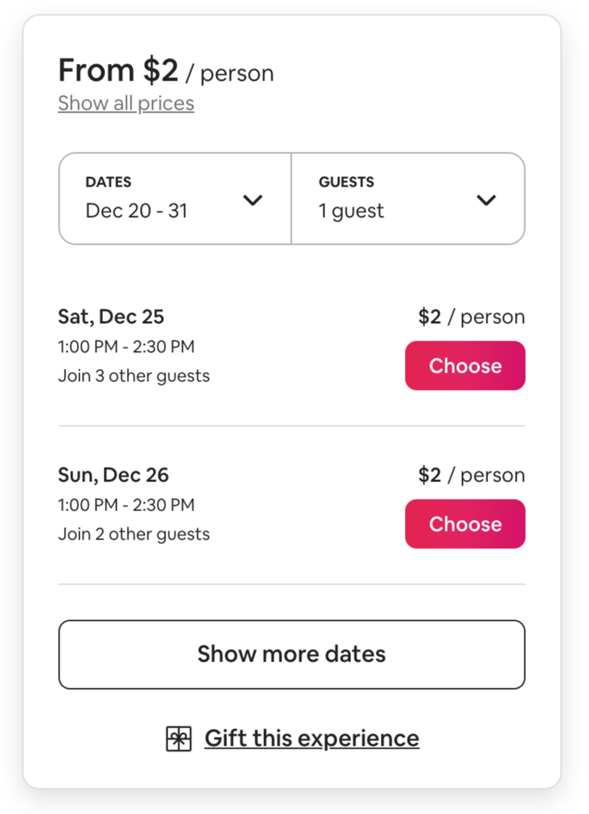Expand the Dates chevron arrow
Viewport: 589px width, 814px height.
[x=252, y=200]
